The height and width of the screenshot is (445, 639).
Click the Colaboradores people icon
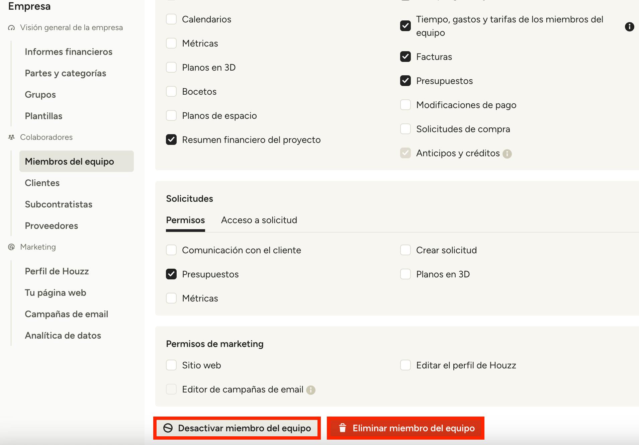point(12,137)
